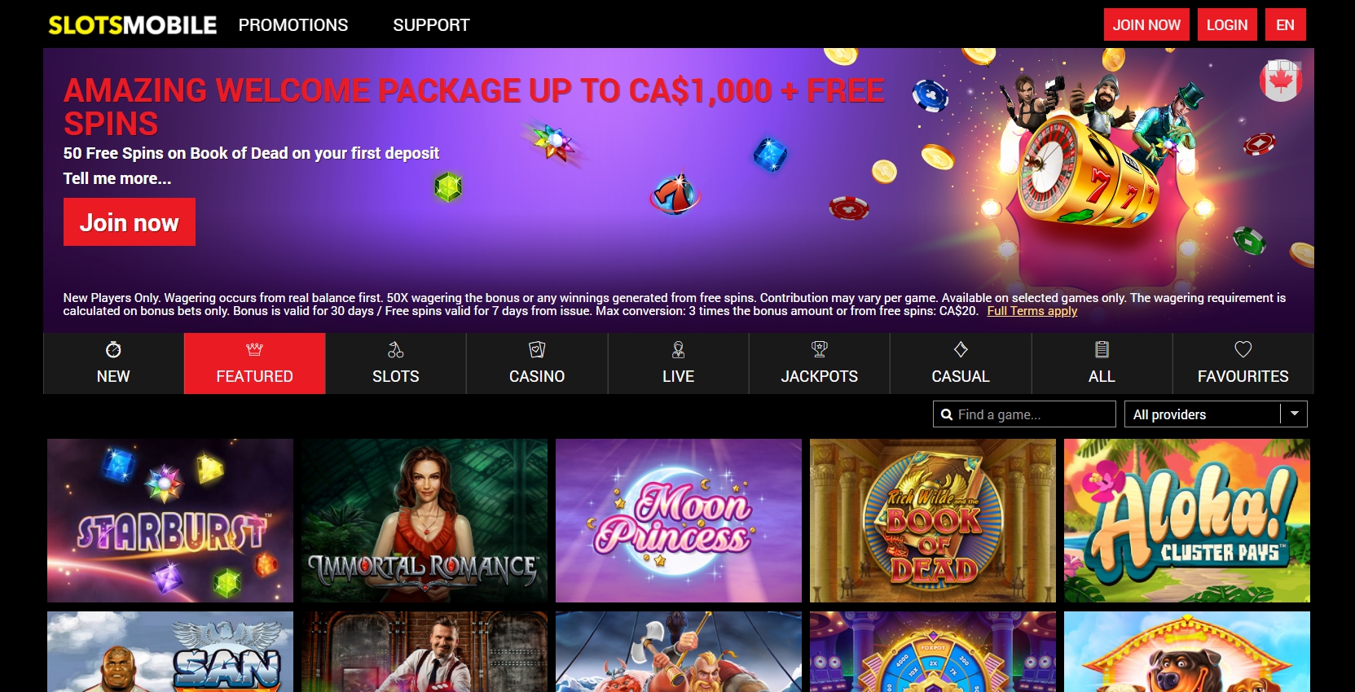
Task: Click the diamond icon above CASUAL
Action: (961, 349)
